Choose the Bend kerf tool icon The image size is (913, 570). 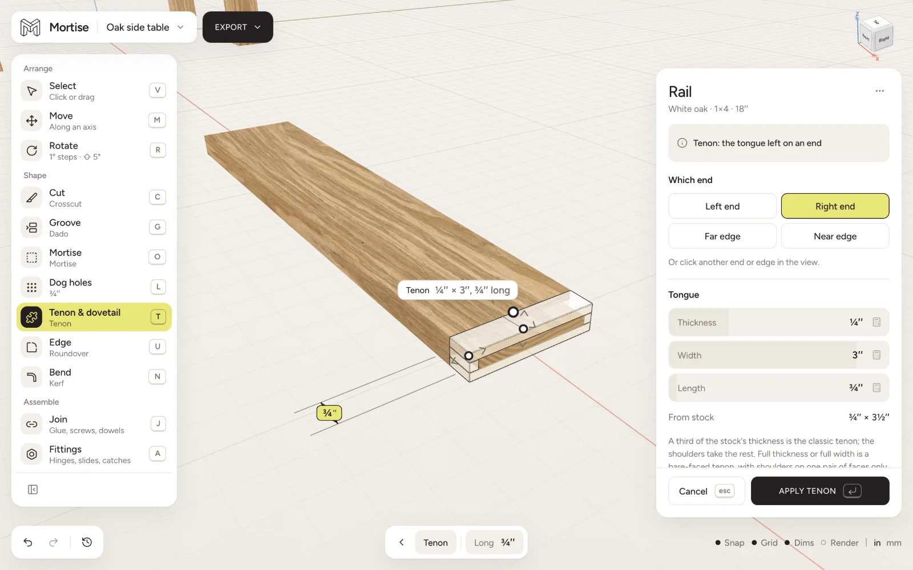pos(32,377)
